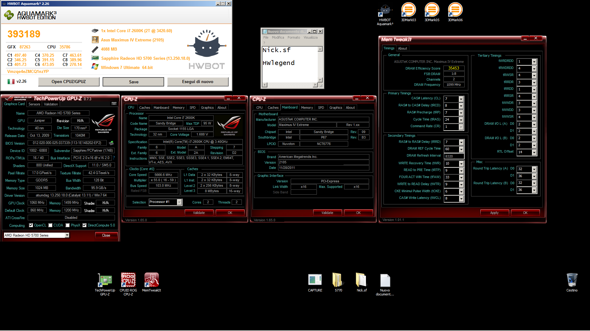590x331 pixels.
Task: Click the Esegui di nuovo button
Action: click(x=198, y=82)
